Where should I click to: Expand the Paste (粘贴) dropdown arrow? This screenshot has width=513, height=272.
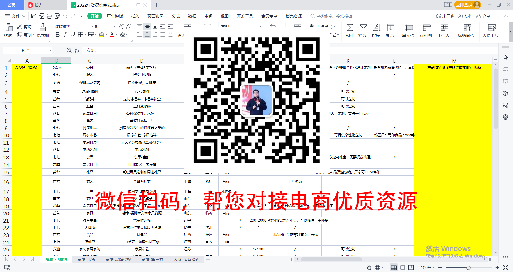click(13, 35)
